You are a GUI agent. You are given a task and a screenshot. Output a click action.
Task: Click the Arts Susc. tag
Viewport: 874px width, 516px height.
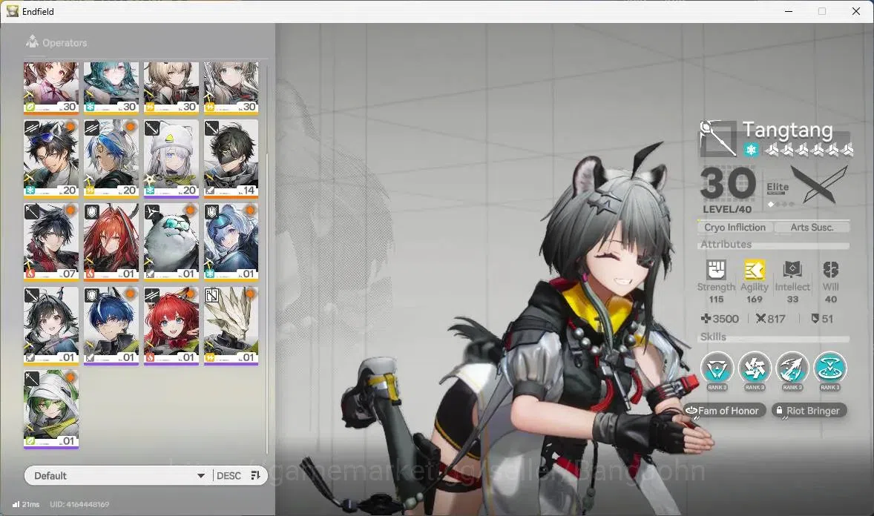[x=812, y=228]
